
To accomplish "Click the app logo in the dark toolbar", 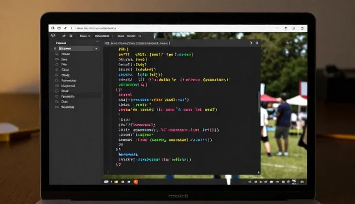I will click(53, 35).
